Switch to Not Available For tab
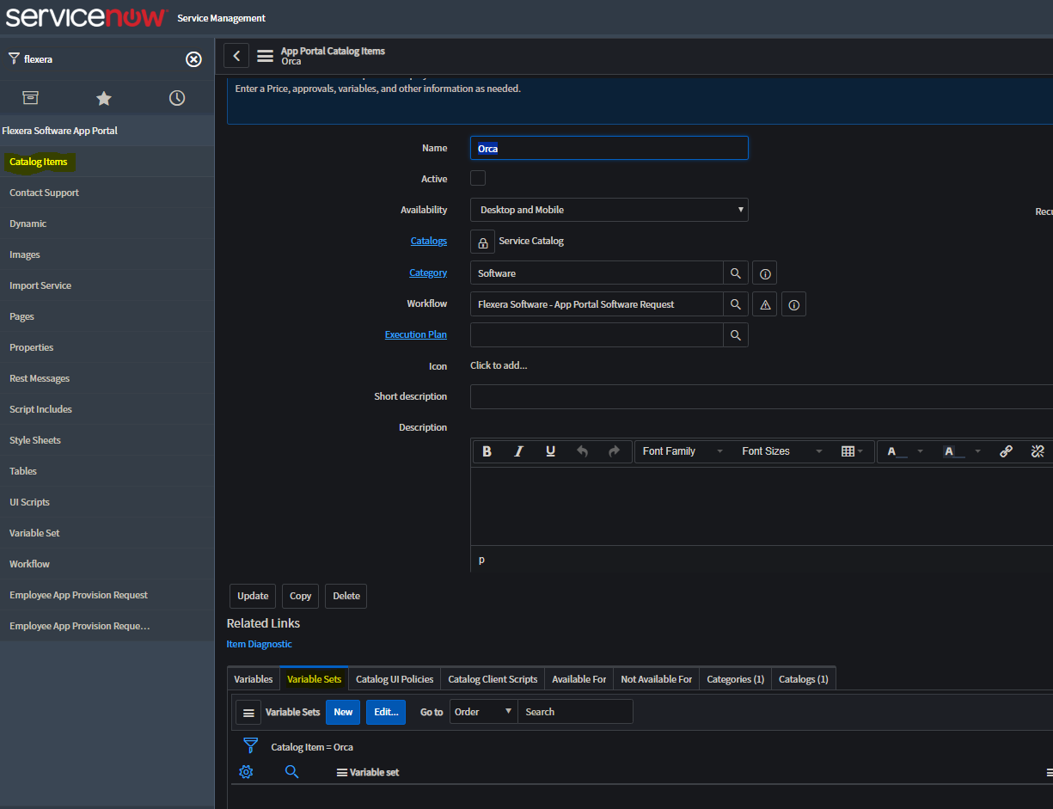This screenshot has width=1053, height=809. (657, 679)
